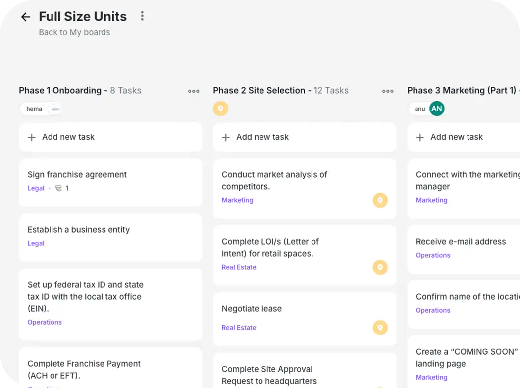Click Real Estate tag on Negotiate lease card

[x=239, y=328]
